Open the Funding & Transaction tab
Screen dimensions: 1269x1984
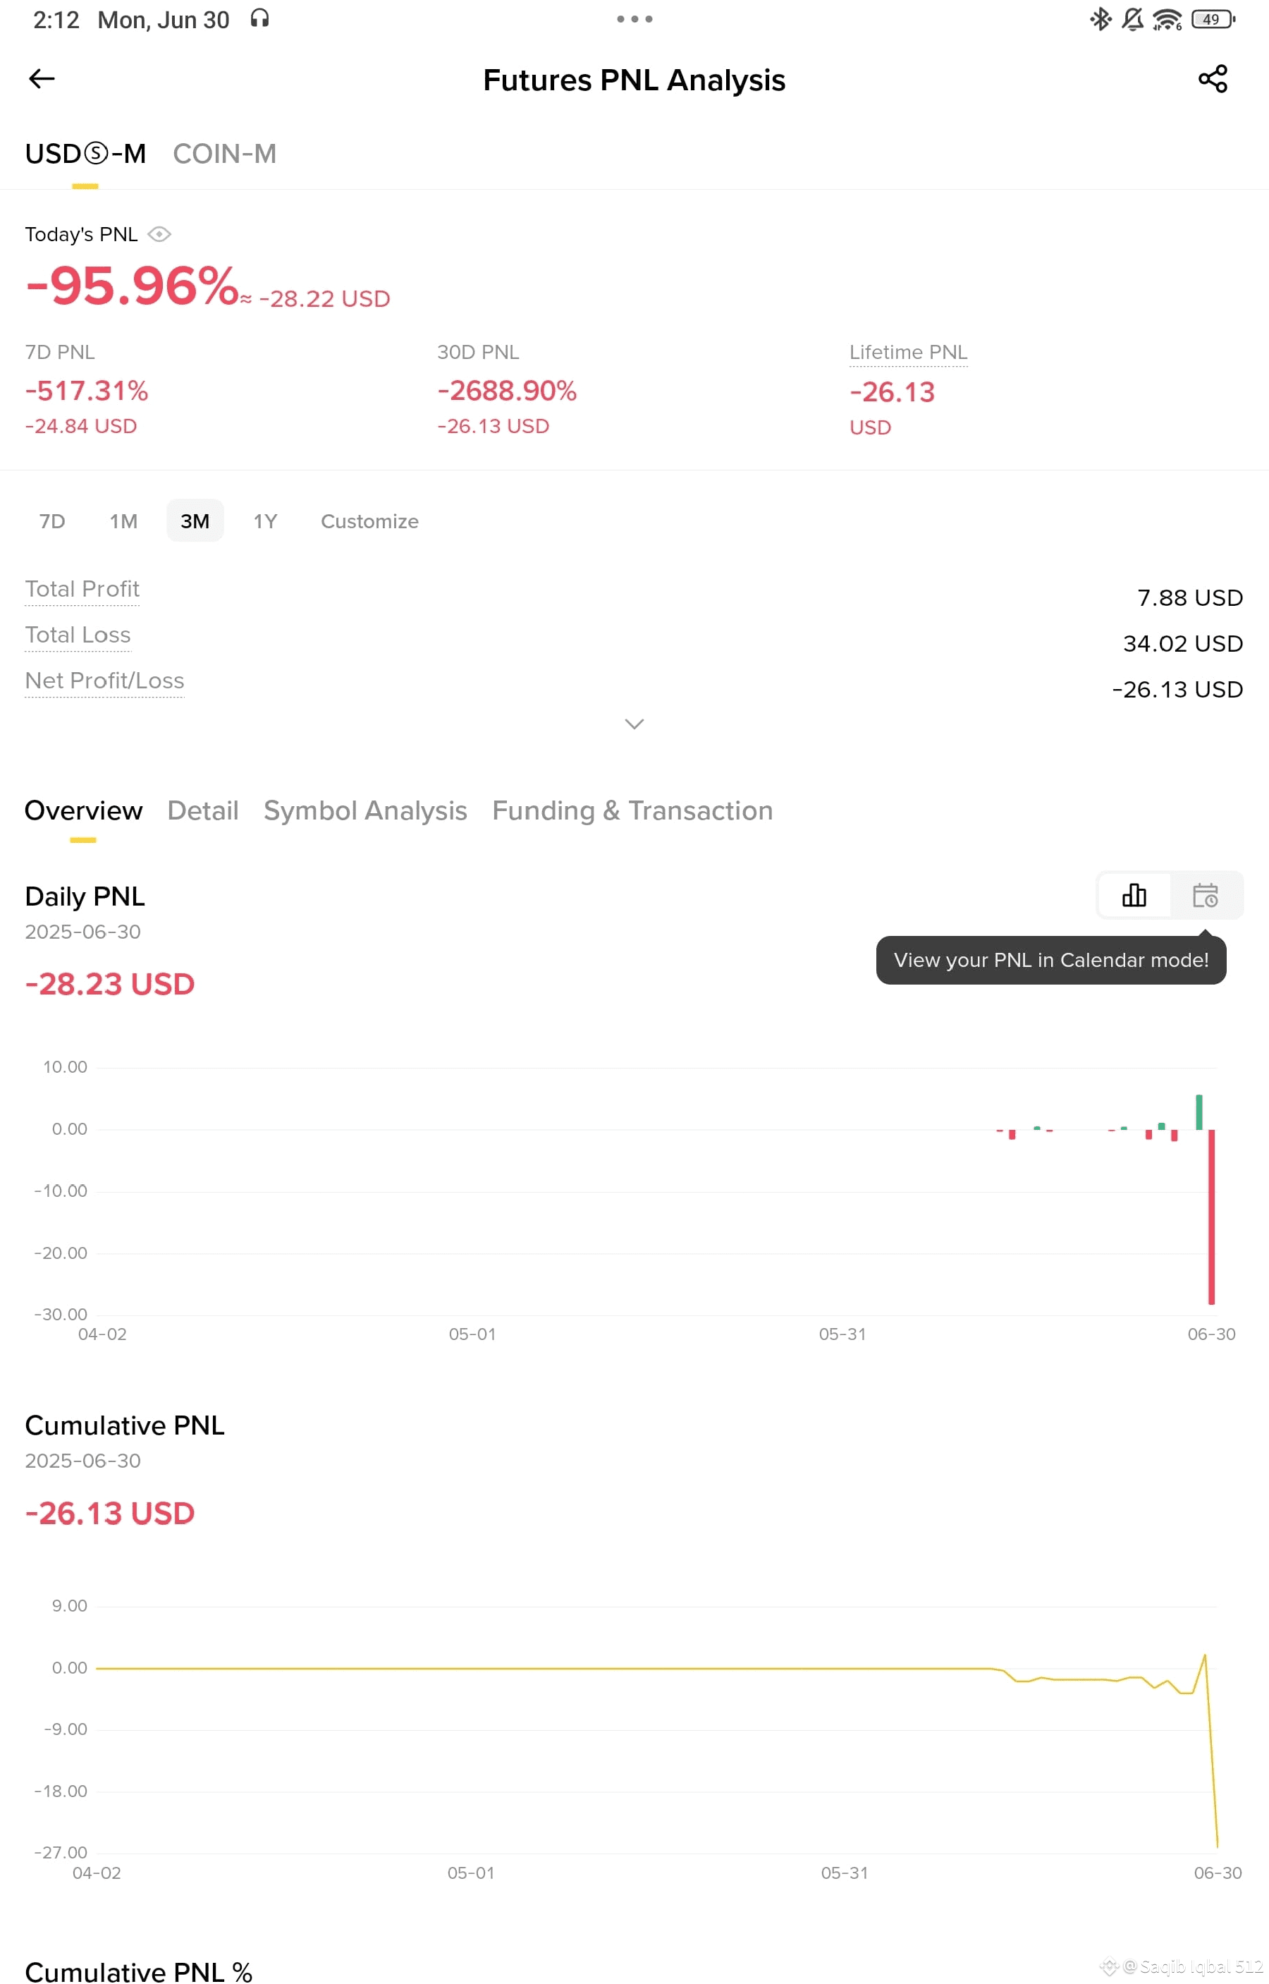632,810
